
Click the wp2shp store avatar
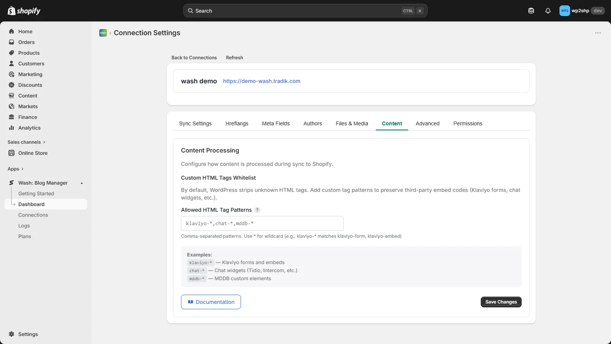click(565, 11)
